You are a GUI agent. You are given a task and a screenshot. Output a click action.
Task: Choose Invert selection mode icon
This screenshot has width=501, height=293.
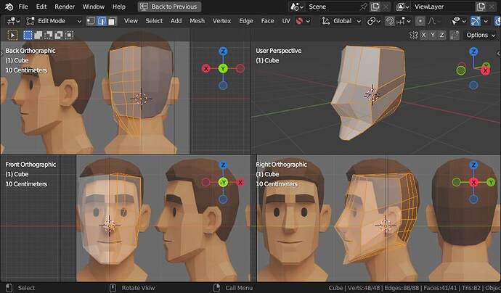point(59,35)
